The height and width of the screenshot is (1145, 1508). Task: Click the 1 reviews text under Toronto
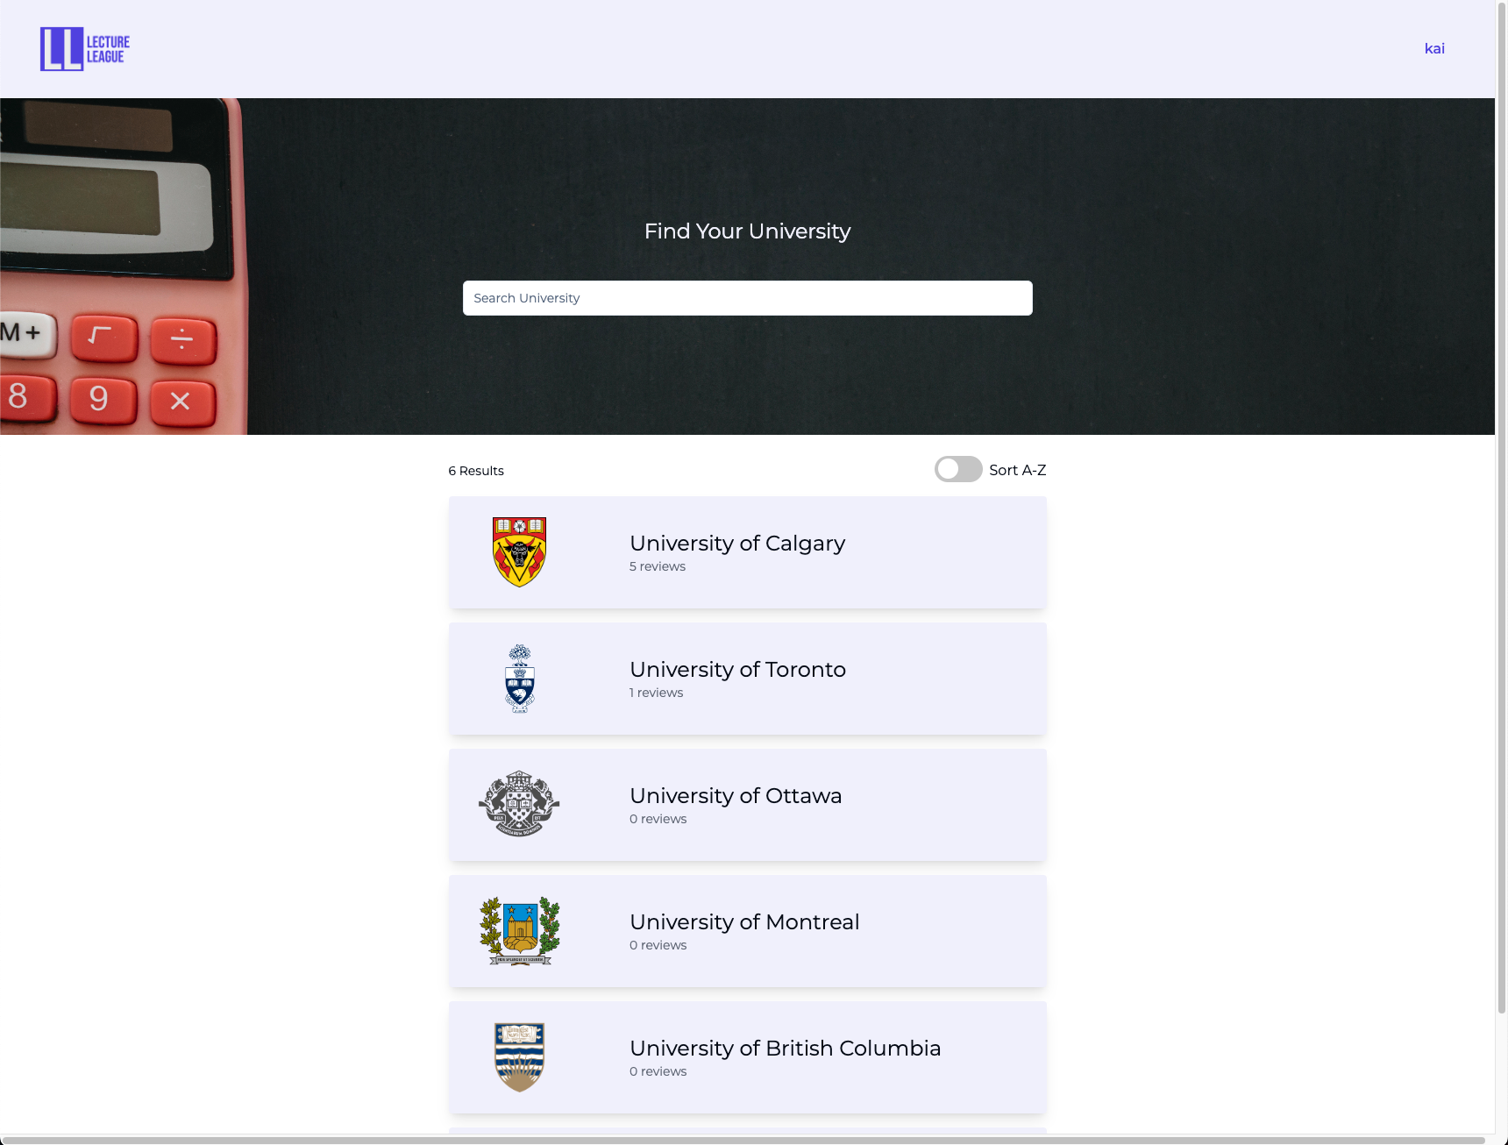tap(656, 693)
